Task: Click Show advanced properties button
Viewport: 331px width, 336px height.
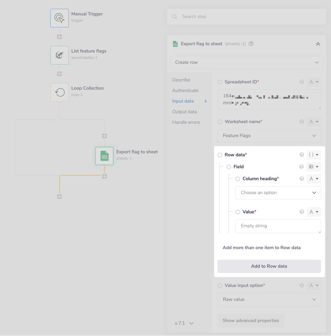Action: tap(251, 320)
